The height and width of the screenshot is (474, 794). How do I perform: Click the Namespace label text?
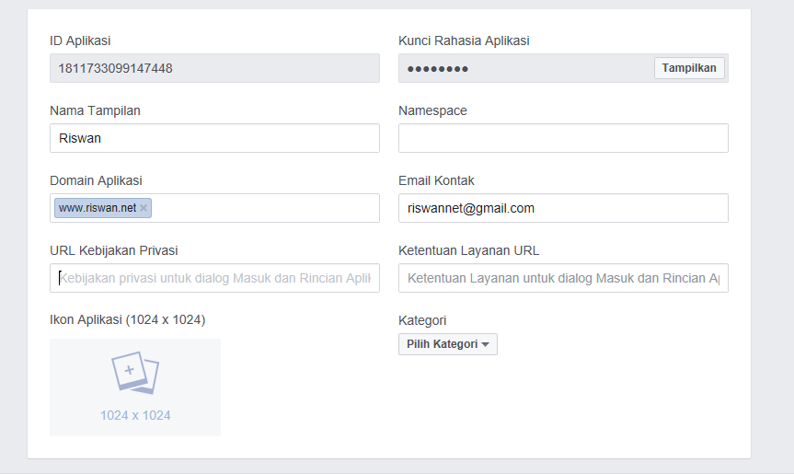[432, 110]
